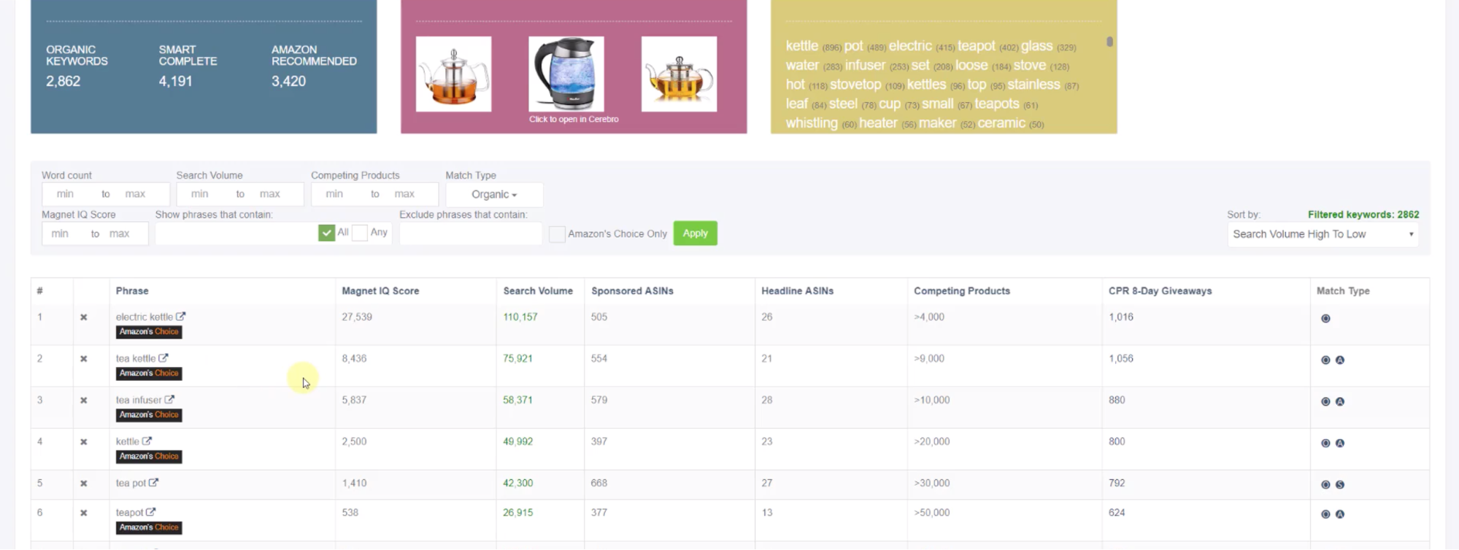Open teapot external link icon
Screen dimensions: 1459x550
pos(150,512)
